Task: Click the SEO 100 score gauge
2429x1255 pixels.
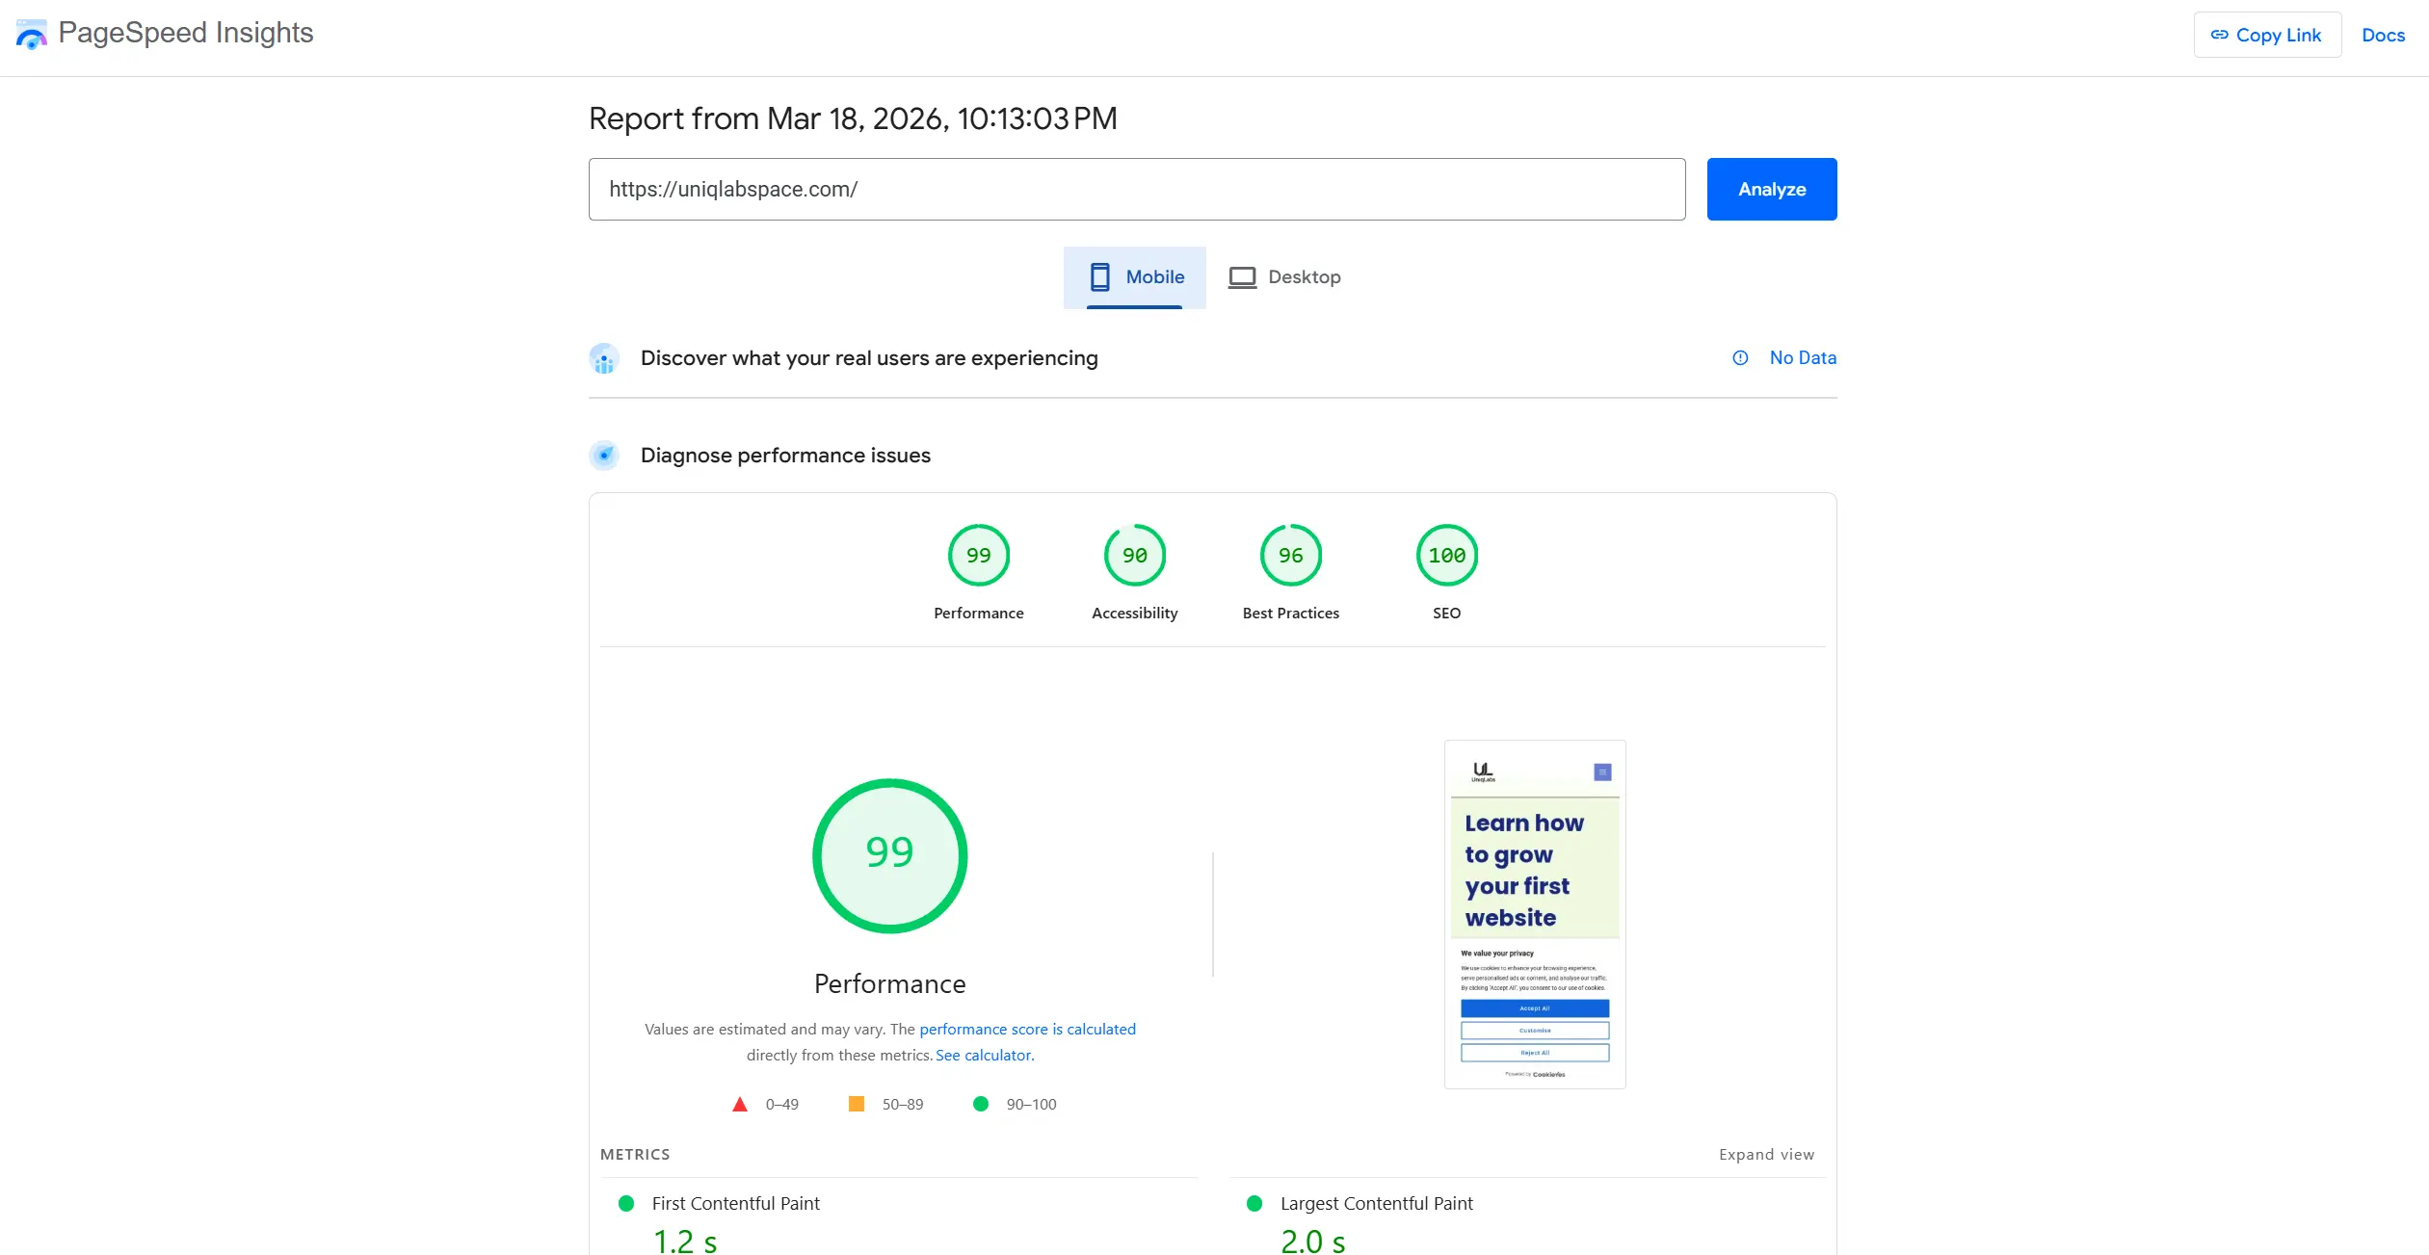Action: coord(1446,556)
